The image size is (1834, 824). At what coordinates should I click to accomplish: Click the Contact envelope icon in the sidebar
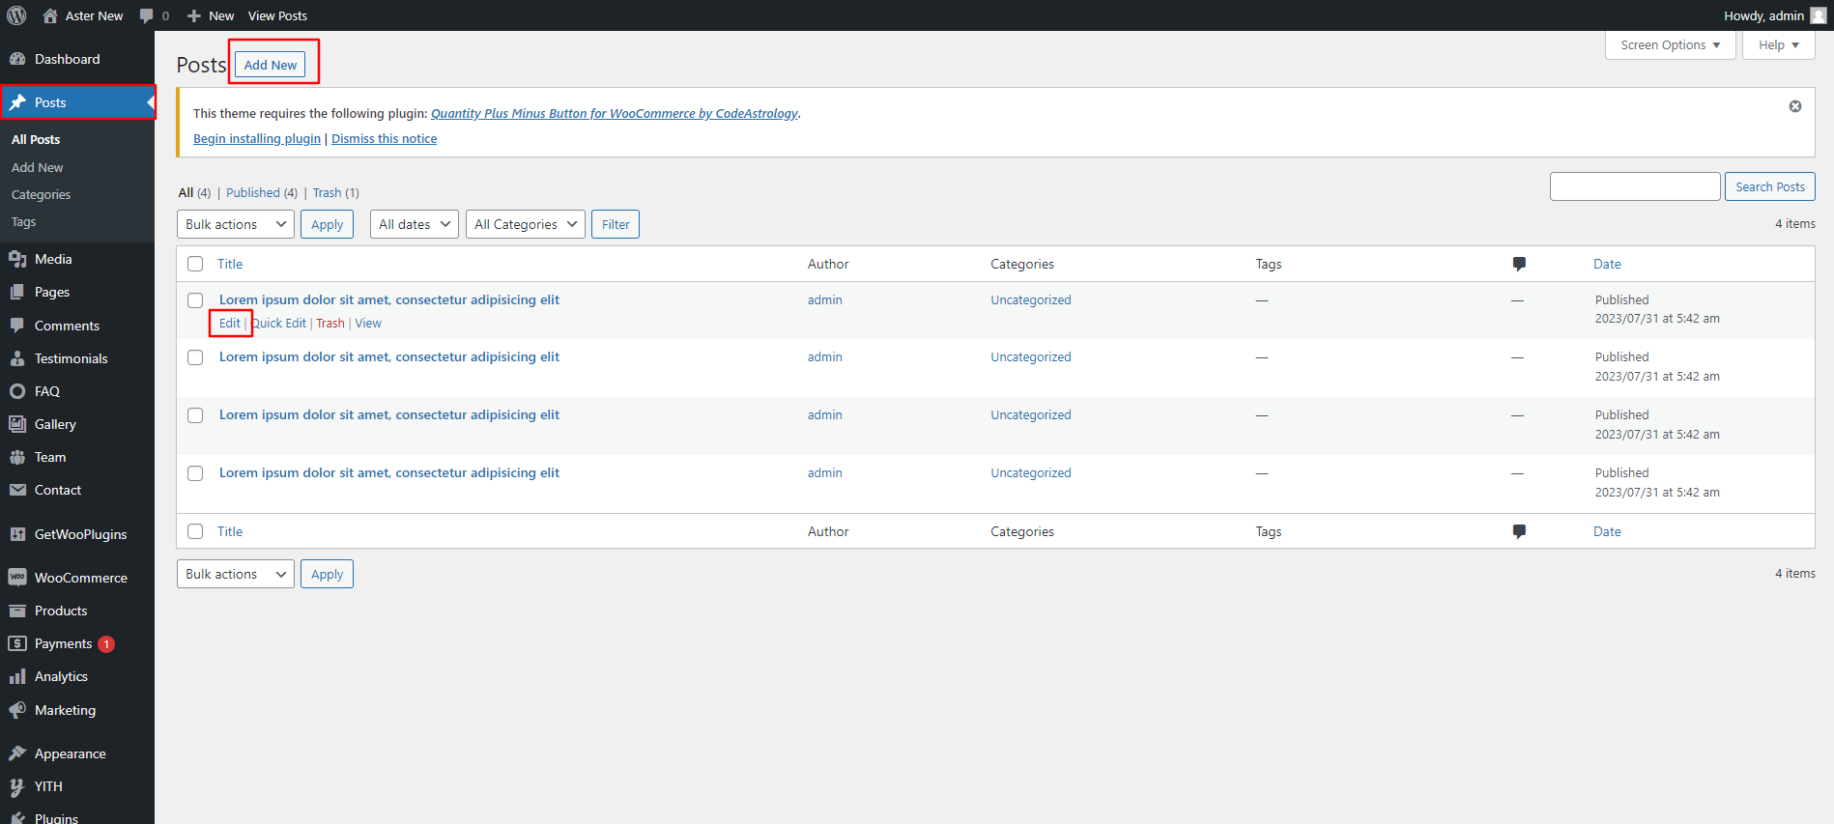click(x=17, y=490)
